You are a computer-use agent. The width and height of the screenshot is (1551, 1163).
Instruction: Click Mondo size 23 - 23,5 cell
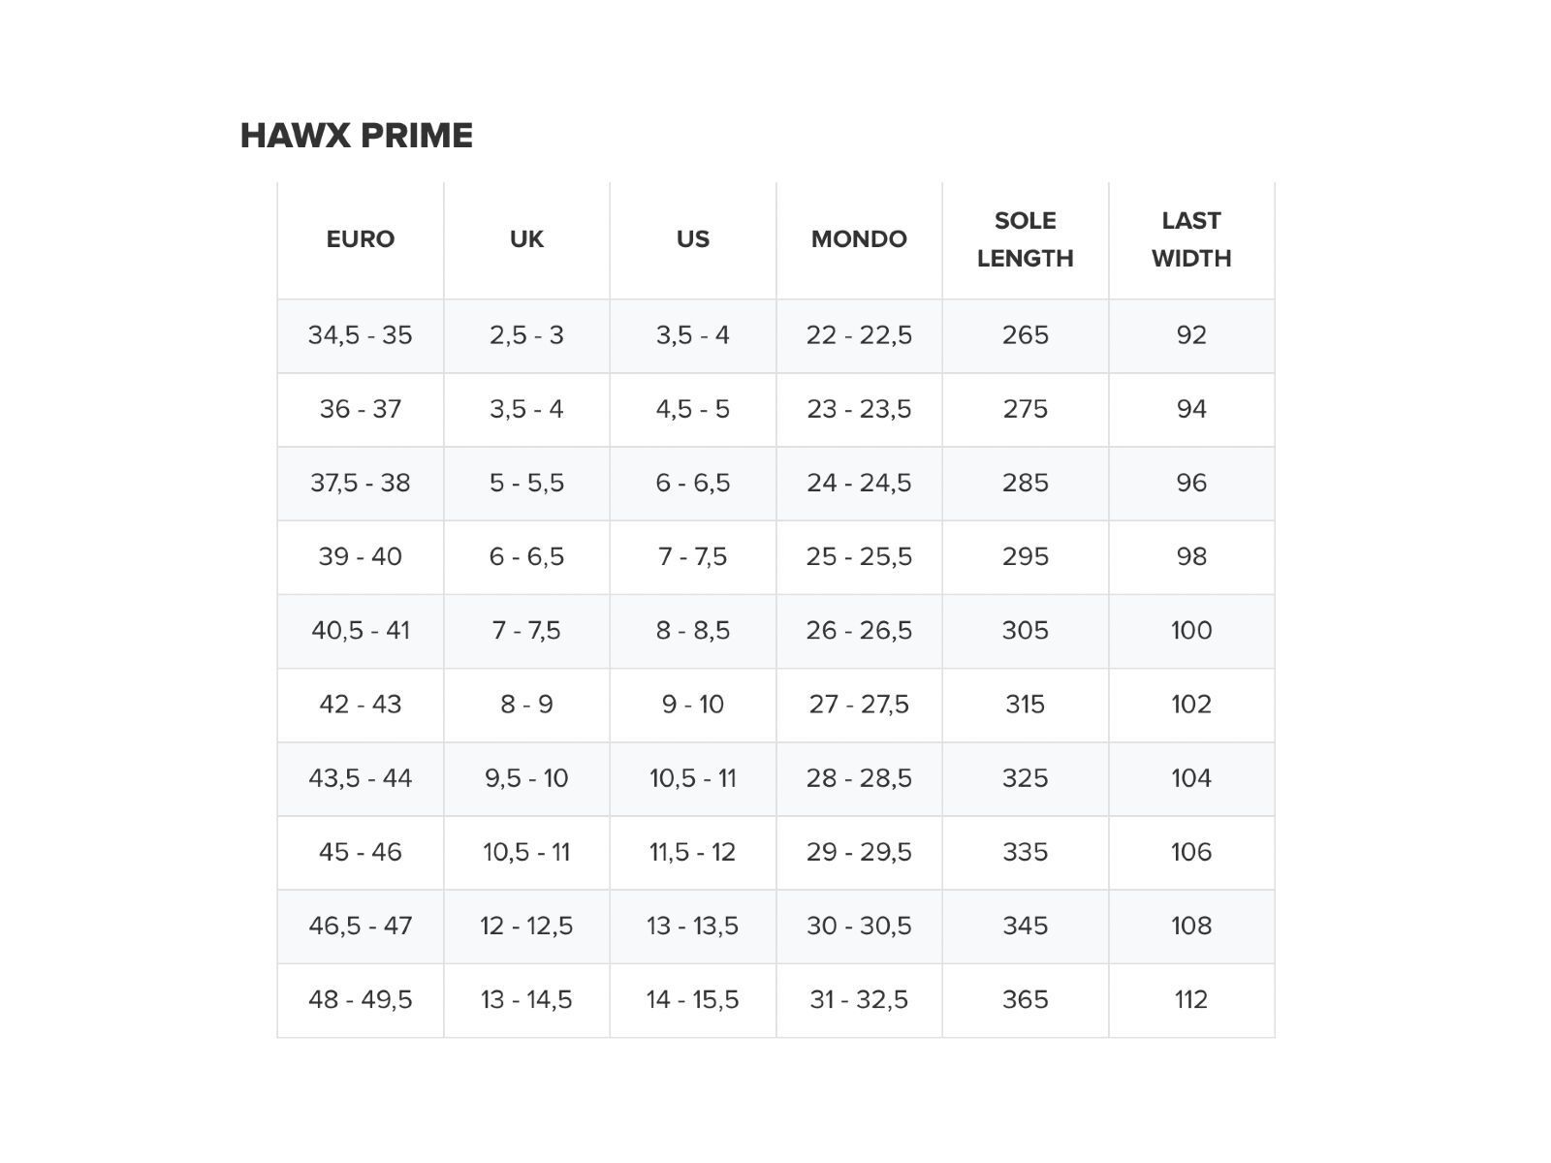point(859,409)
